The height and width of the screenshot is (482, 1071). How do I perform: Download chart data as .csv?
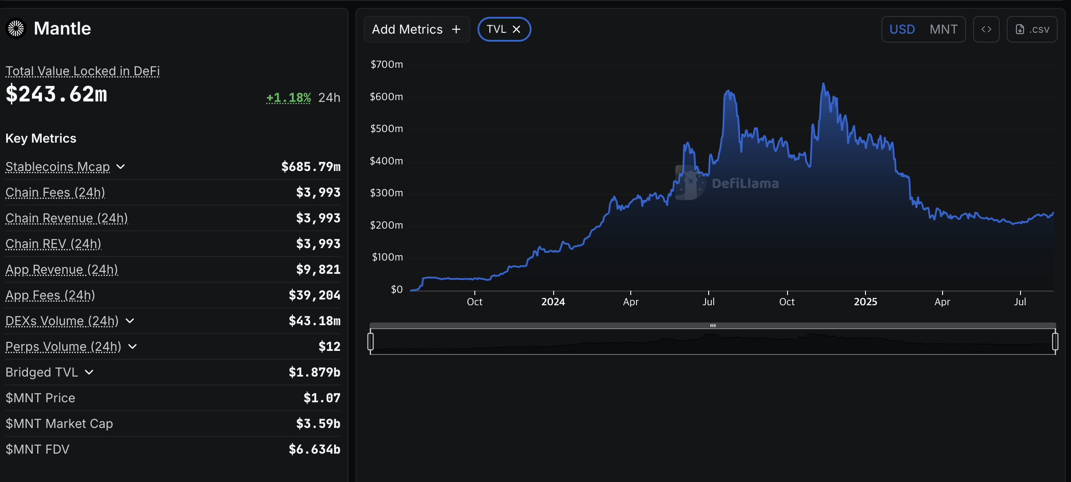[1032, 29]
